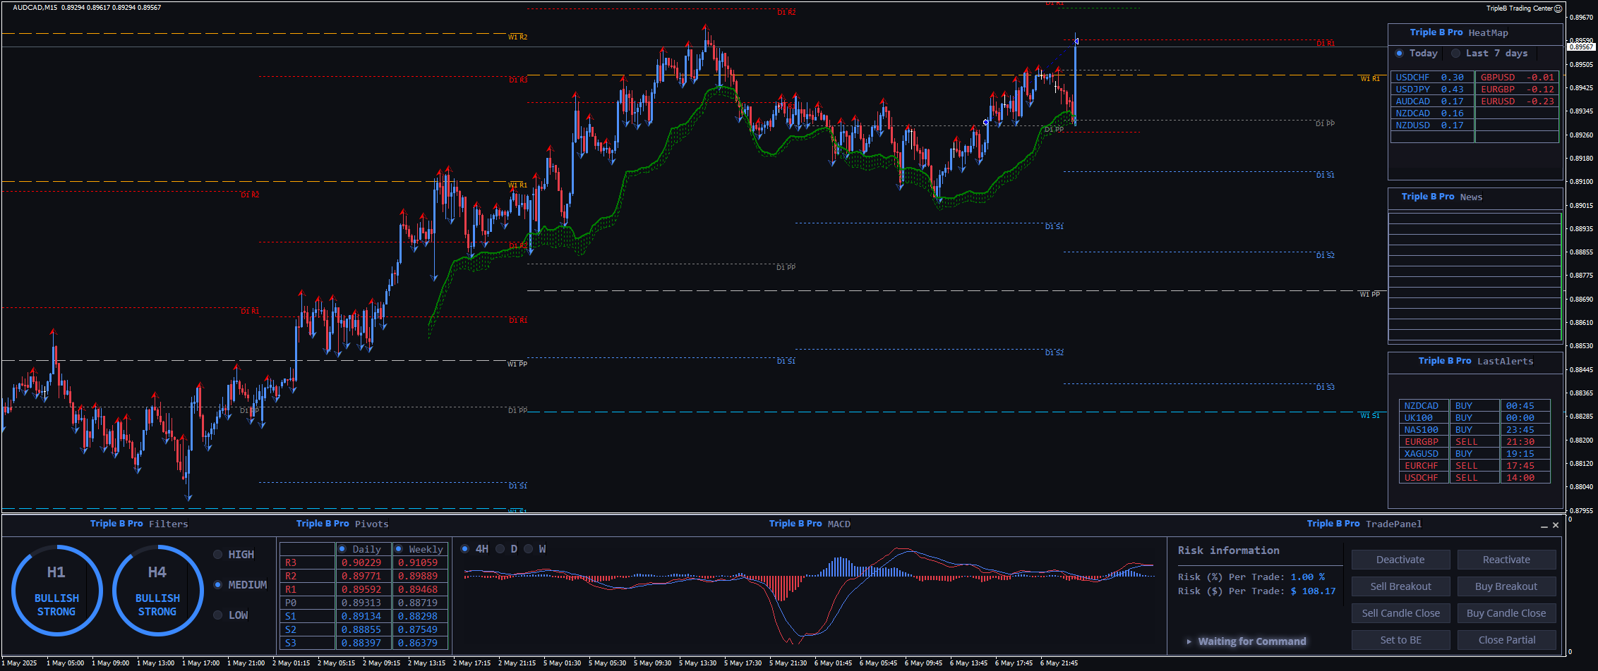Click the Set to BE button
The image size is (1598, 671).
click(1400, 640)
